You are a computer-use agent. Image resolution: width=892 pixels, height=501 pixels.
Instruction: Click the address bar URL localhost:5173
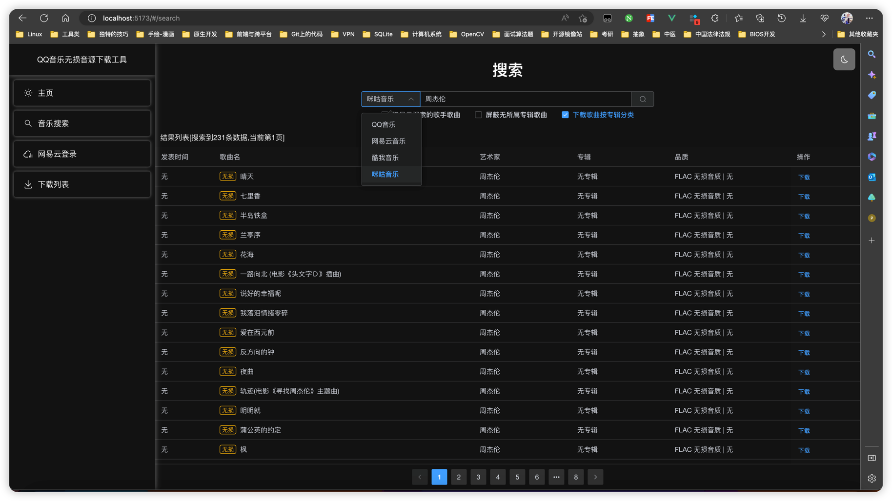coord(141,18)
